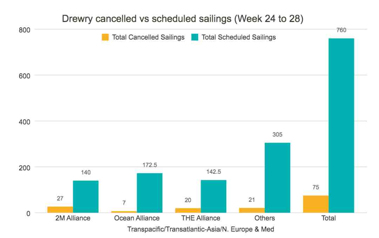Click the x-axis title Transpacific/Transatlantic text
Image resolution: width=379 pixels, height=238 pixels.
click(201, 229)
